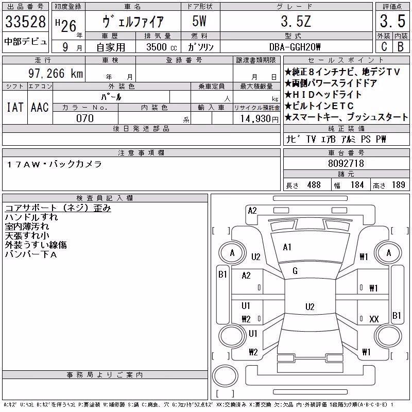Image resolution: width=412 pixels, height=412 pixels.
Task: Click interior grade letter B
Action: tap(401, 47)
